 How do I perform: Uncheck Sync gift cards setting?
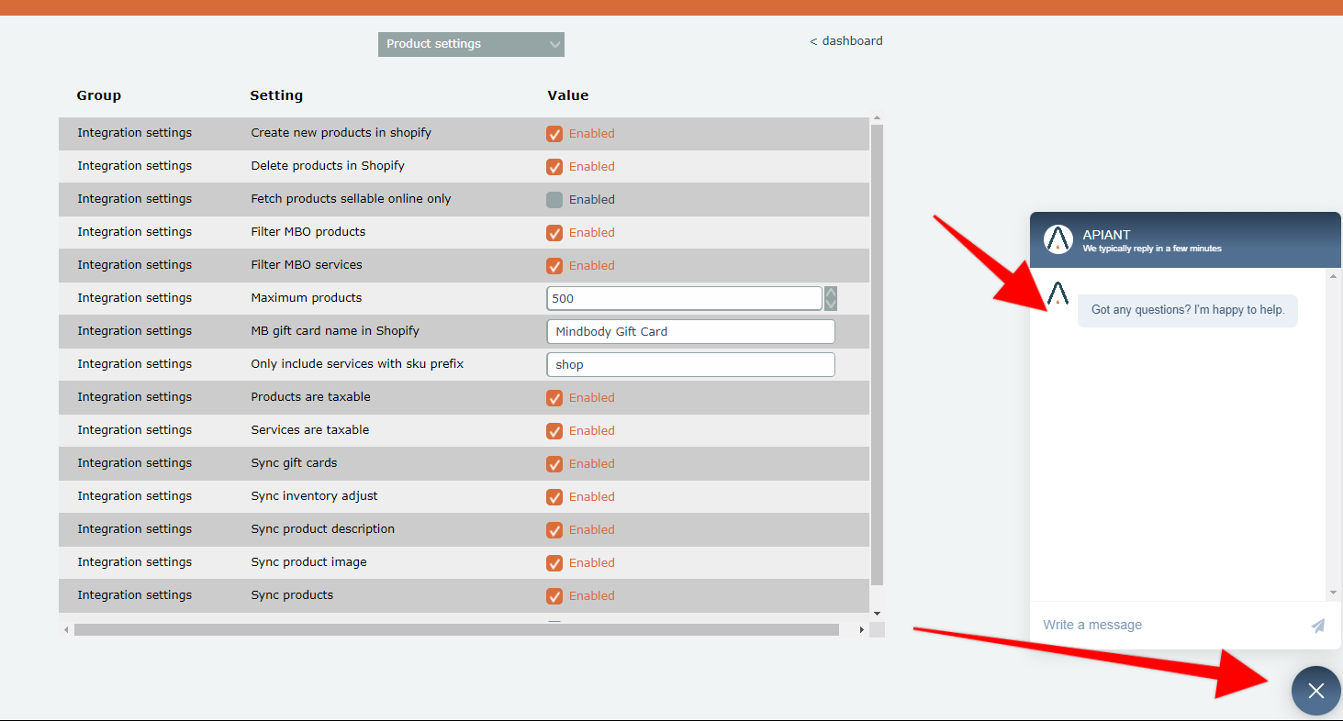pos(554,464)
